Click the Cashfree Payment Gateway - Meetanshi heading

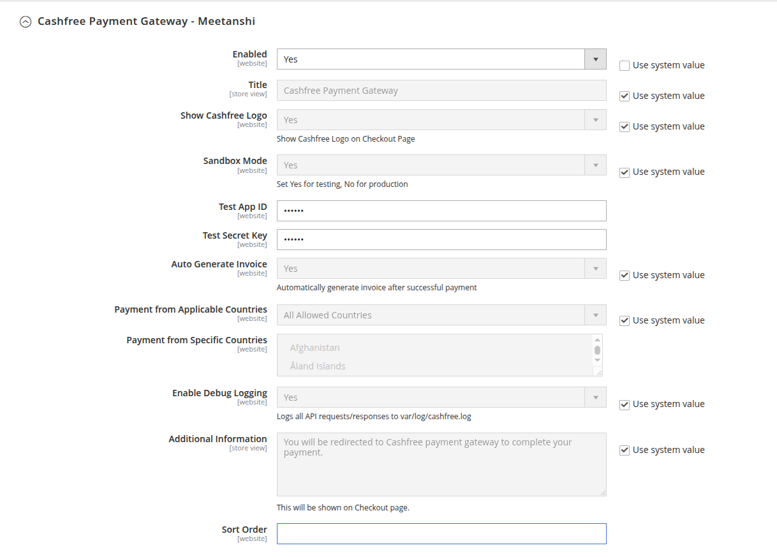(146, 21)
